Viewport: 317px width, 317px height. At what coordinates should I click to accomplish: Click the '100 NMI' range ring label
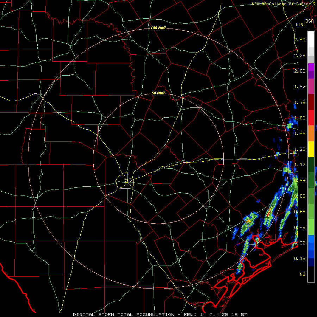pos(158,28)
